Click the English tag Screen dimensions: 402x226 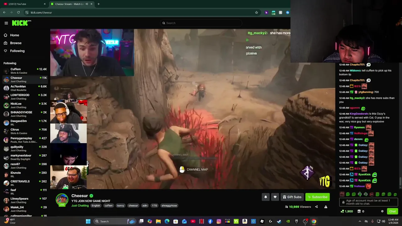point(96,206)
